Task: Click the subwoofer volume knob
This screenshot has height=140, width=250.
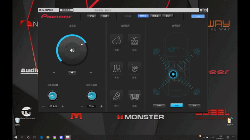Action: click(x=52, y=96)
